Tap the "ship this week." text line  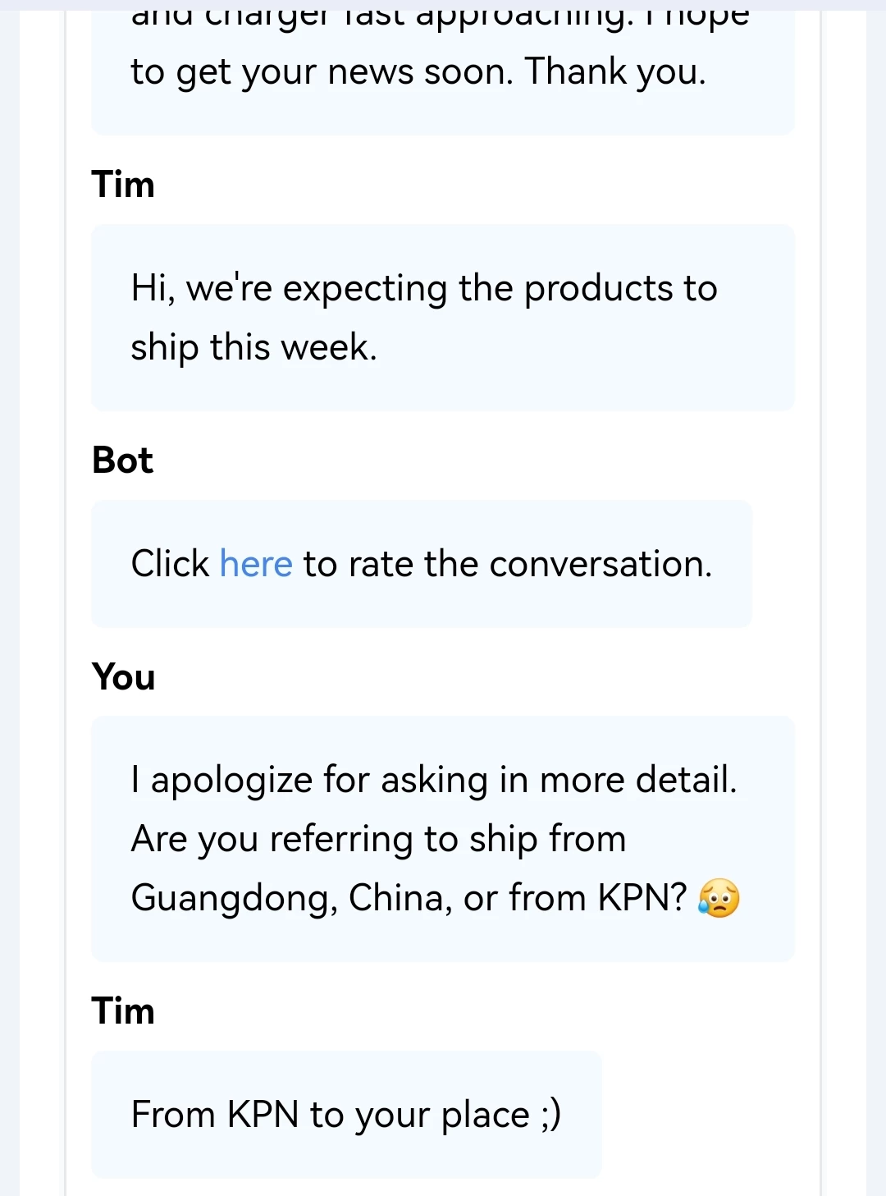[x=254, y=347]
